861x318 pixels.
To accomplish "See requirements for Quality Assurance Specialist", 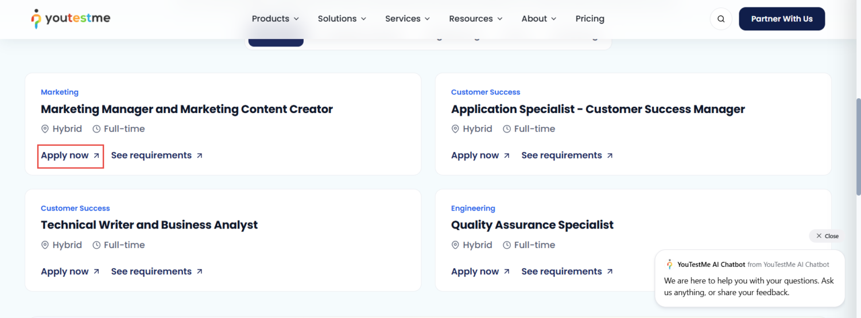I will 567,272.
